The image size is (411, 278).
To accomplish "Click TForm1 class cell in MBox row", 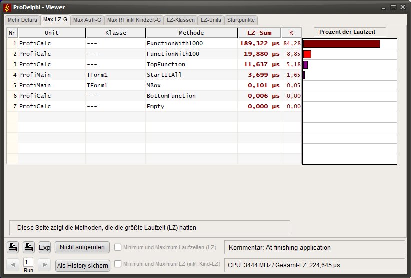I will (115, 85).
